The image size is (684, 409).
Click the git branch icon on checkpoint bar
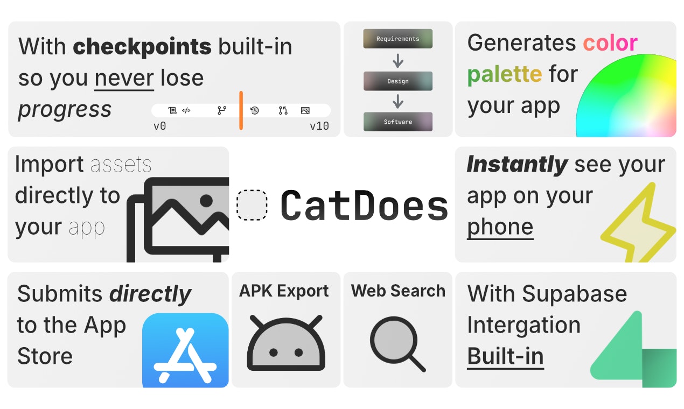[221, 110]
